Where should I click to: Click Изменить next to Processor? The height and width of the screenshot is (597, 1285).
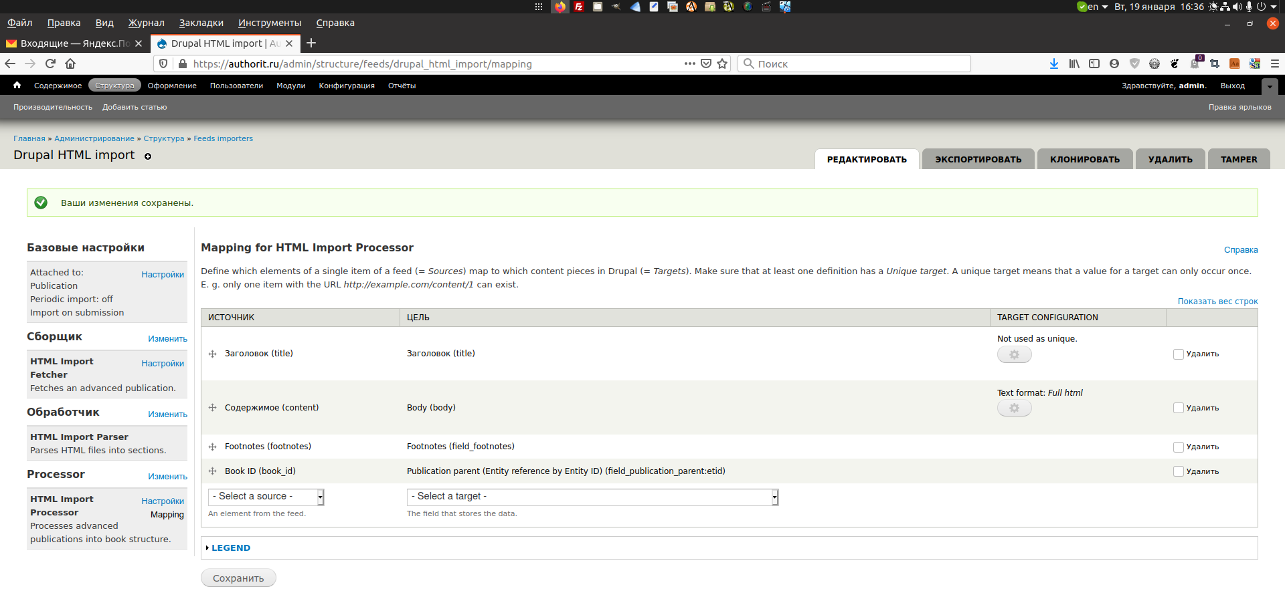[167, 477]
